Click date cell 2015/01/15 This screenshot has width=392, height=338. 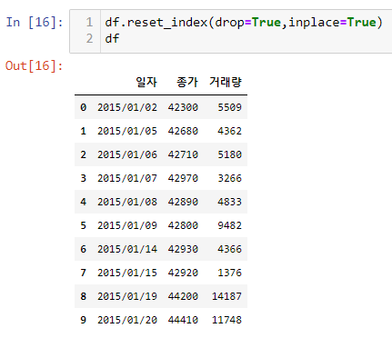tap(127, 273)
